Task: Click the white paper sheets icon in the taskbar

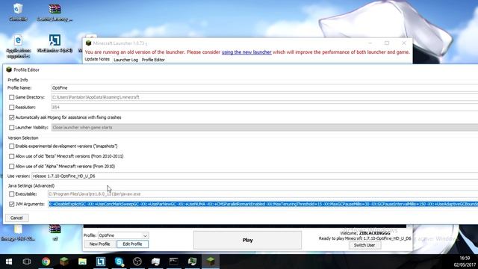Action: [155, 262]
